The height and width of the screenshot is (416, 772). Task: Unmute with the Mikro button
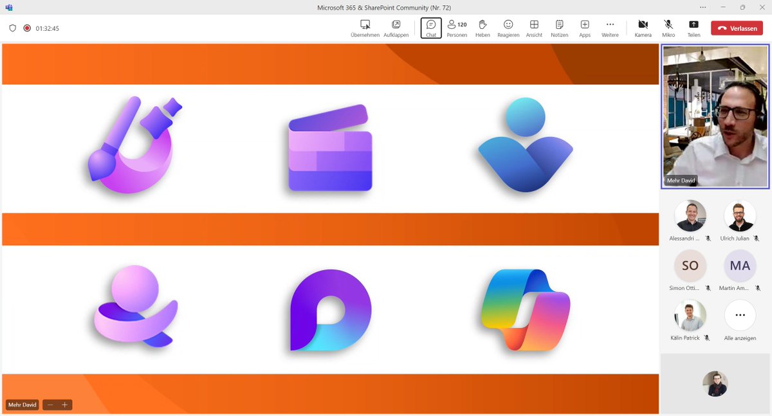pyautogui.click(x=668, y=28)
